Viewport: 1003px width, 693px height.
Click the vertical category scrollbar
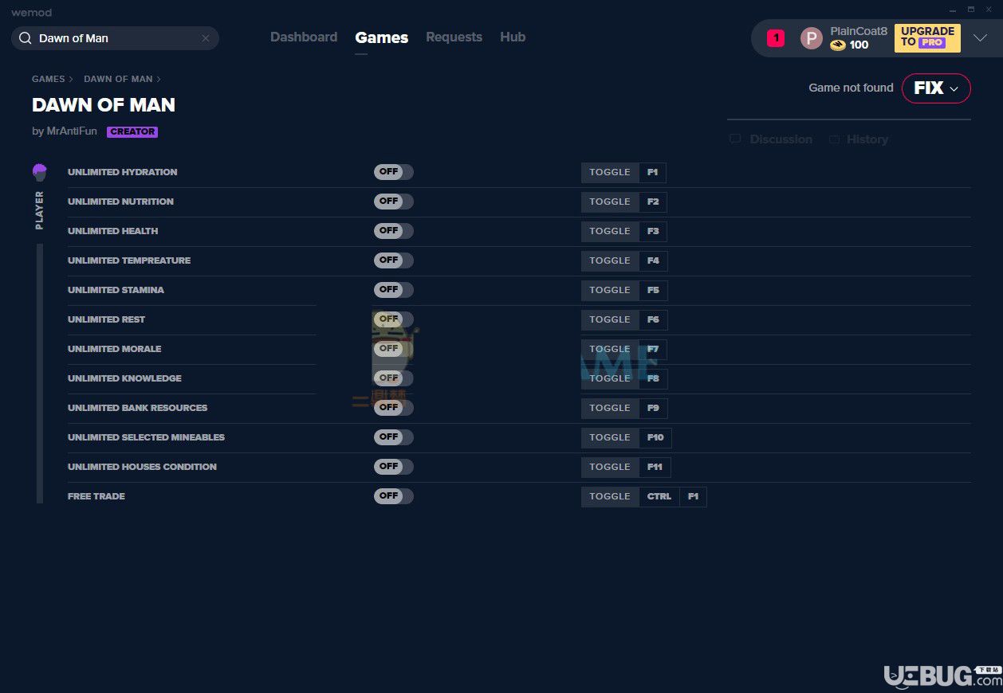[x=40, y=374]
